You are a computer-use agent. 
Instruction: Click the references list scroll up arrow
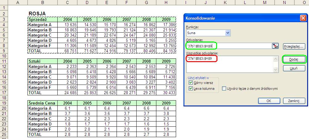(x=275, y=59)
